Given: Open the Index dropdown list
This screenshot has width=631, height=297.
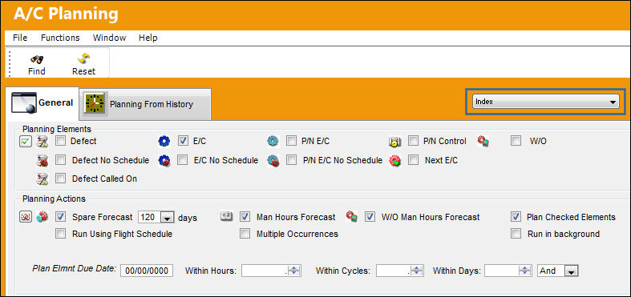Looking at the screenshot, I should 546,102.
